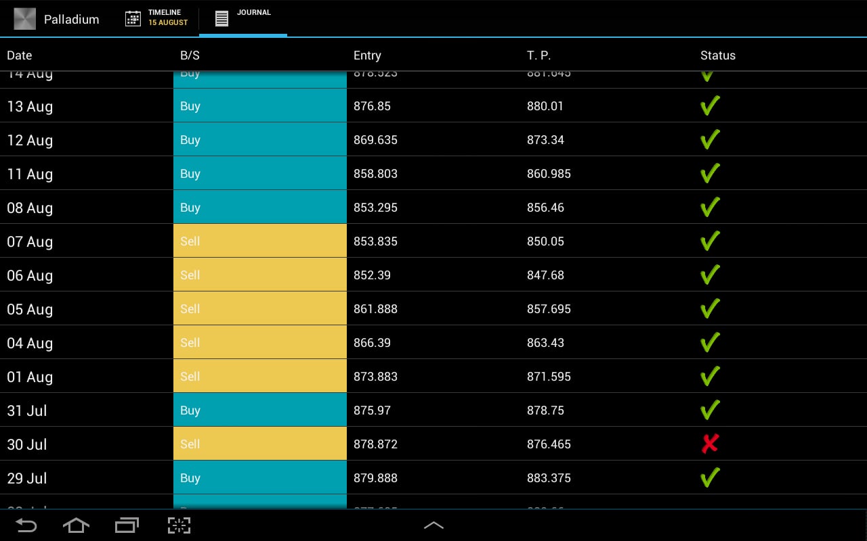Click take-profit value 873.34
The height and width of the screenshot is (541, 867).
click(x=545, y=140)
